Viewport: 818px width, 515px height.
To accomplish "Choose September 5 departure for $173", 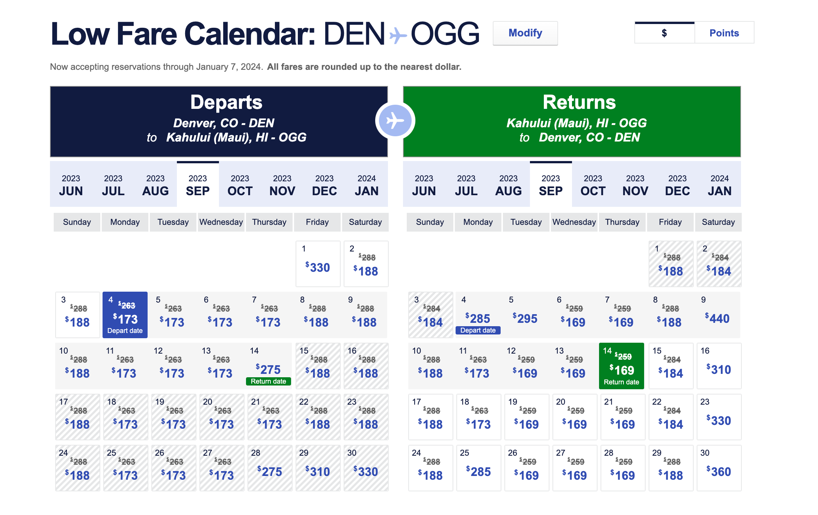I will pyautogui.click(x=173, y=315).
